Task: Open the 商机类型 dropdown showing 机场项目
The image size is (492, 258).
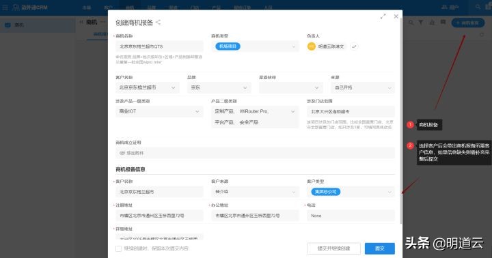Action: (255, 46)
